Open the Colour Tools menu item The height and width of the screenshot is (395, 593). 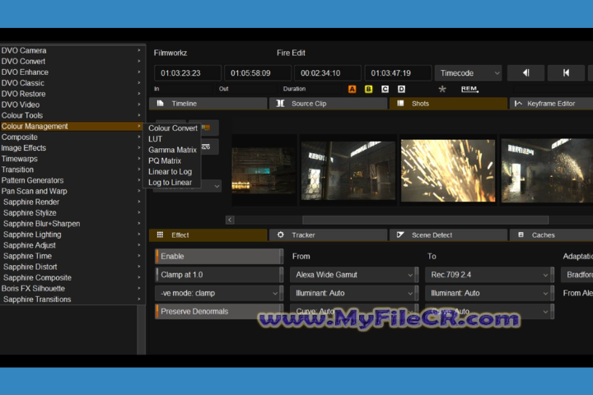point(71,115)
